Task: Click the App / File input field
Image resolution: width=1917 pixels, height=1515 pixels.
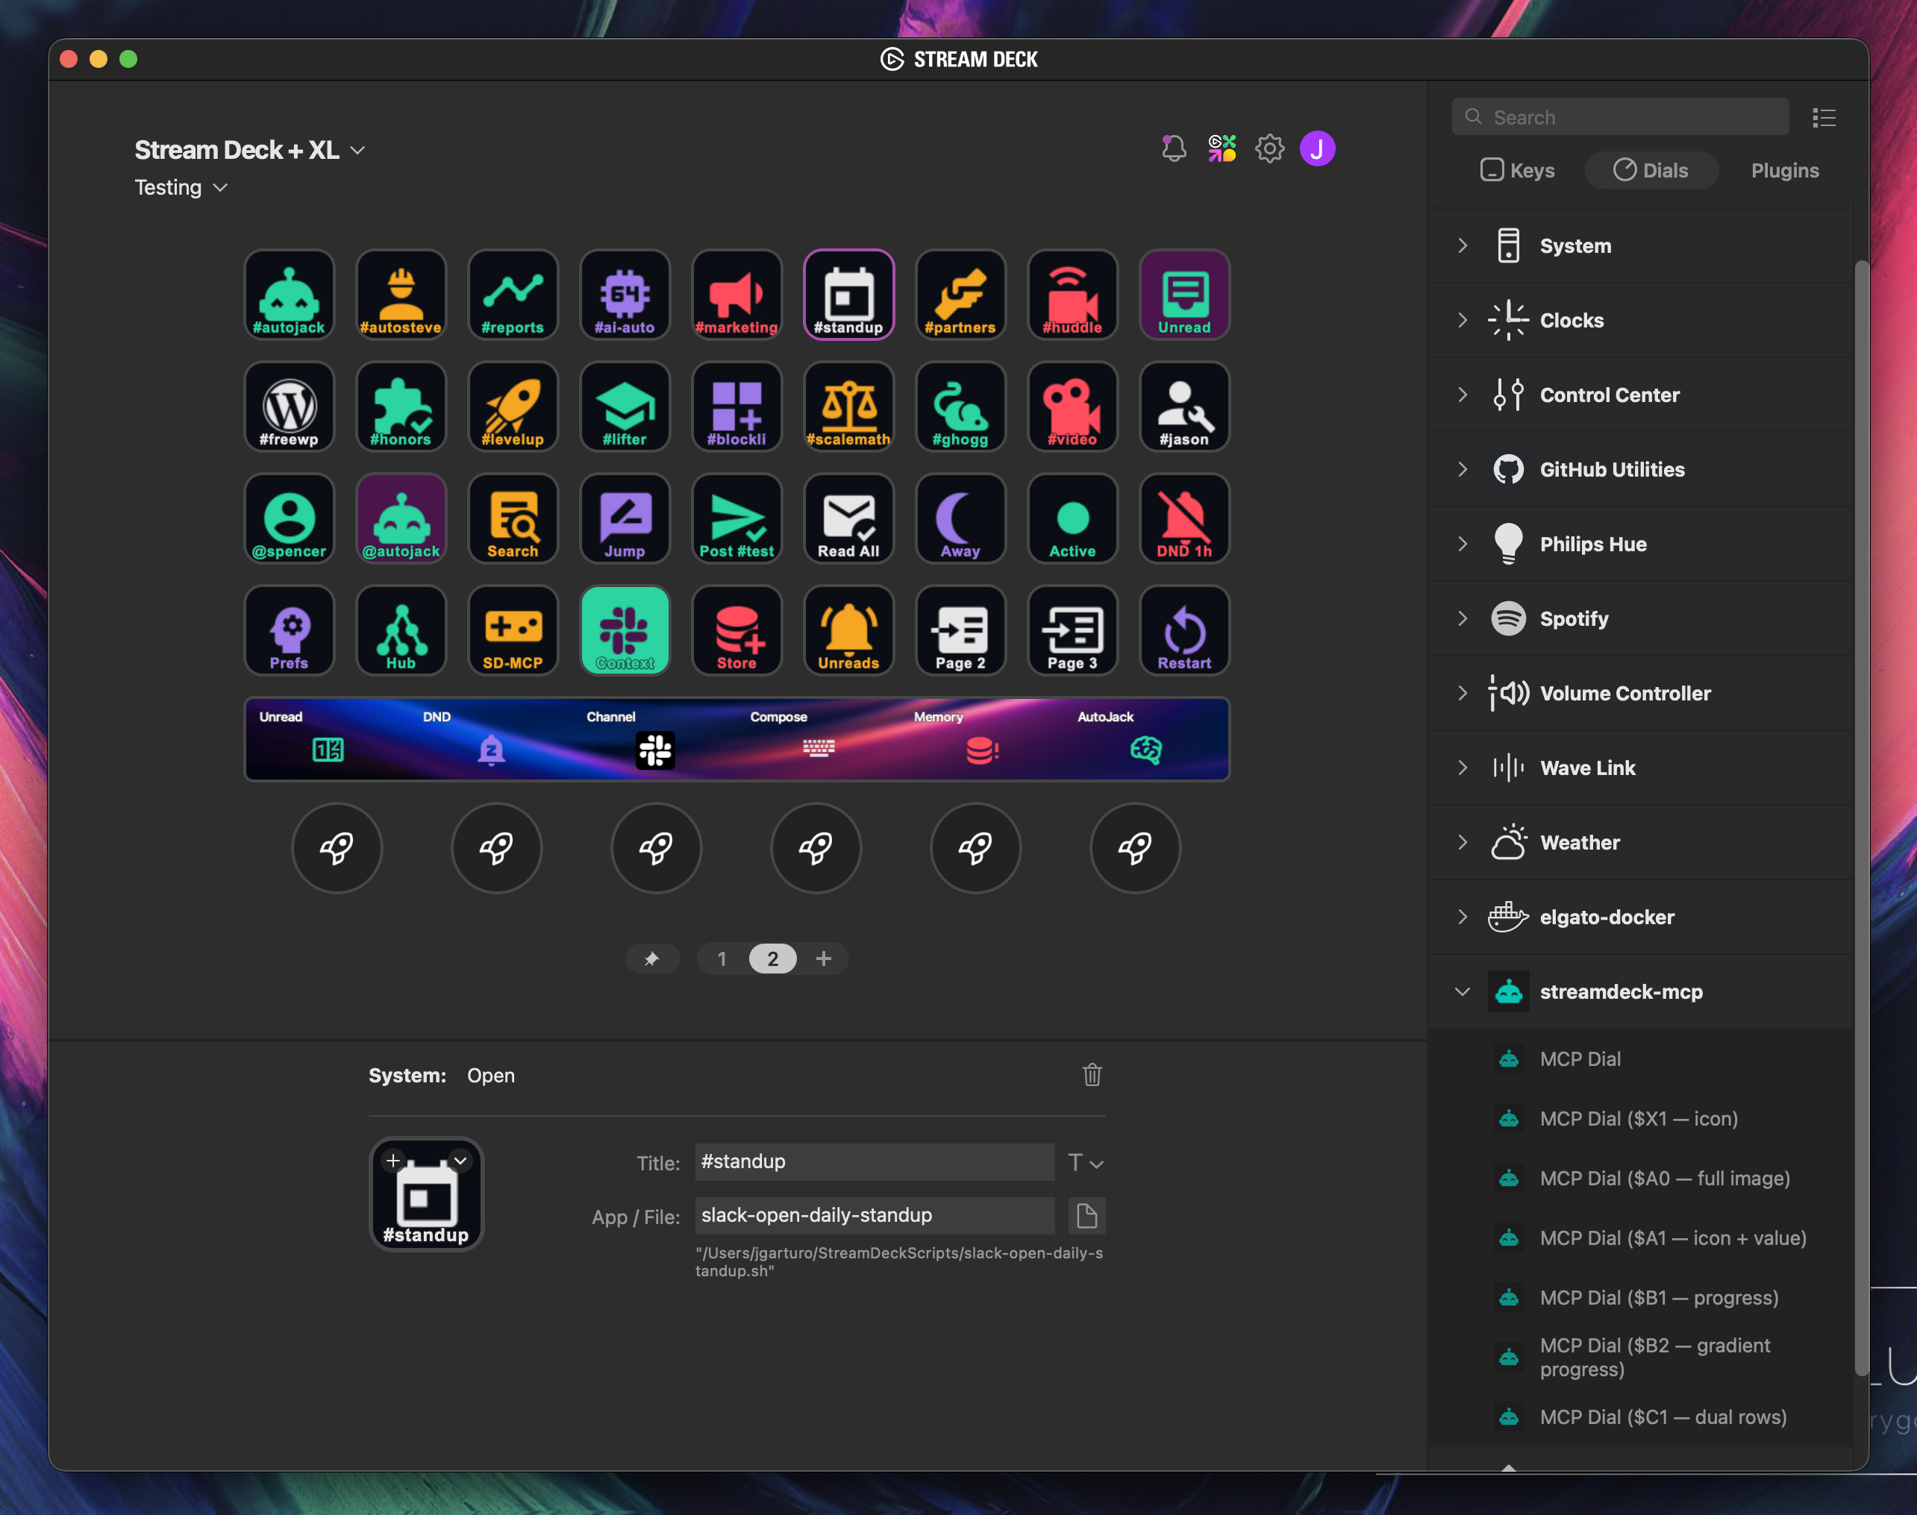Action: (875, 1215)
